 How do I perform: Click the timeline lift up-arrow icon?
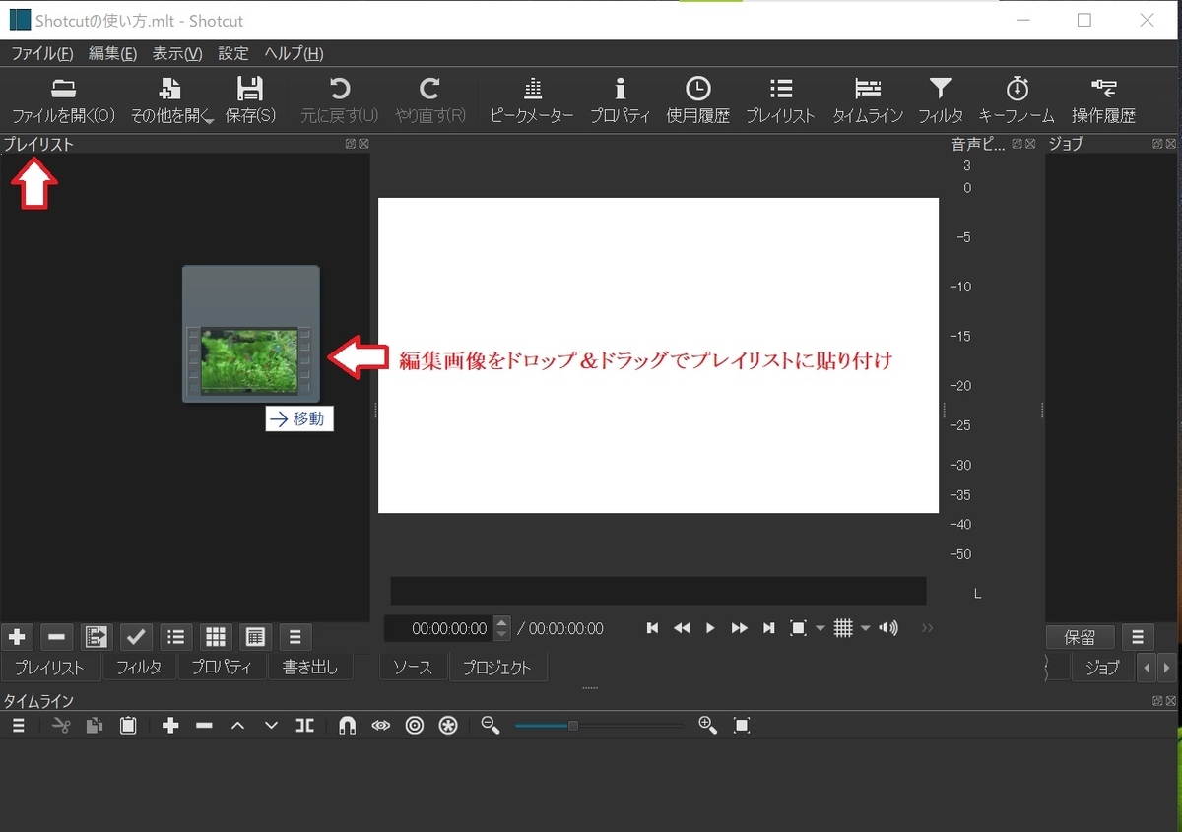click(237, 726)
